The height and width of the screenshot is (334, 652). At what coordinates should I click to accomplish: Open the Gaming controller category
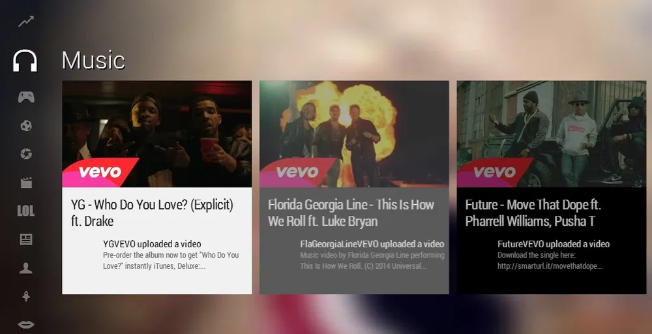(26, 97)
